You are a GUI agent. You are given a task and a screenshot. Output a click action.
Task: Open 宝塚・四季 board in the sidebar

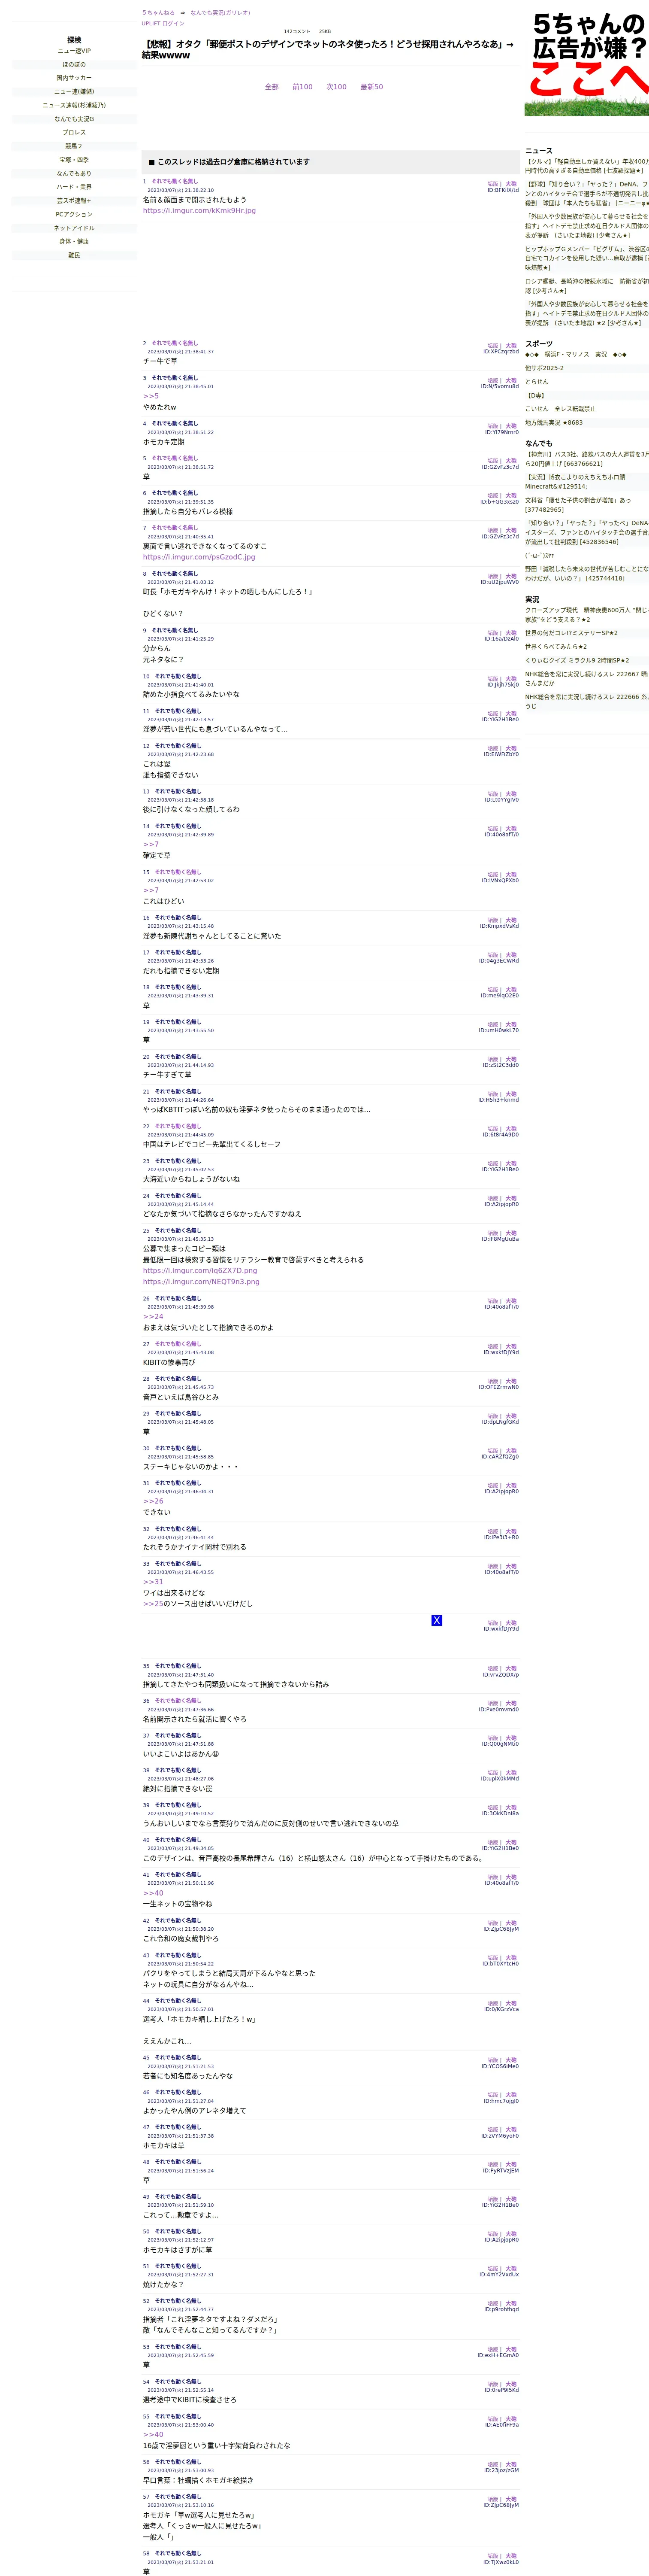point(74,160)
